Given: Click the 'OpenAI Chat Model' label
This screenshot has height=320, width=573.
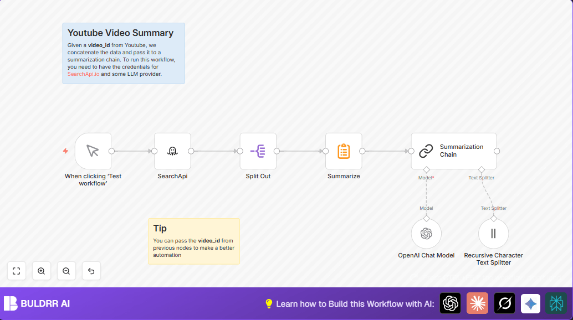Looking at the screenshot, I should pos(426,255).
